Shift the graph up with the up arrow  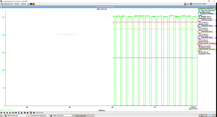[x=7, y=113]
